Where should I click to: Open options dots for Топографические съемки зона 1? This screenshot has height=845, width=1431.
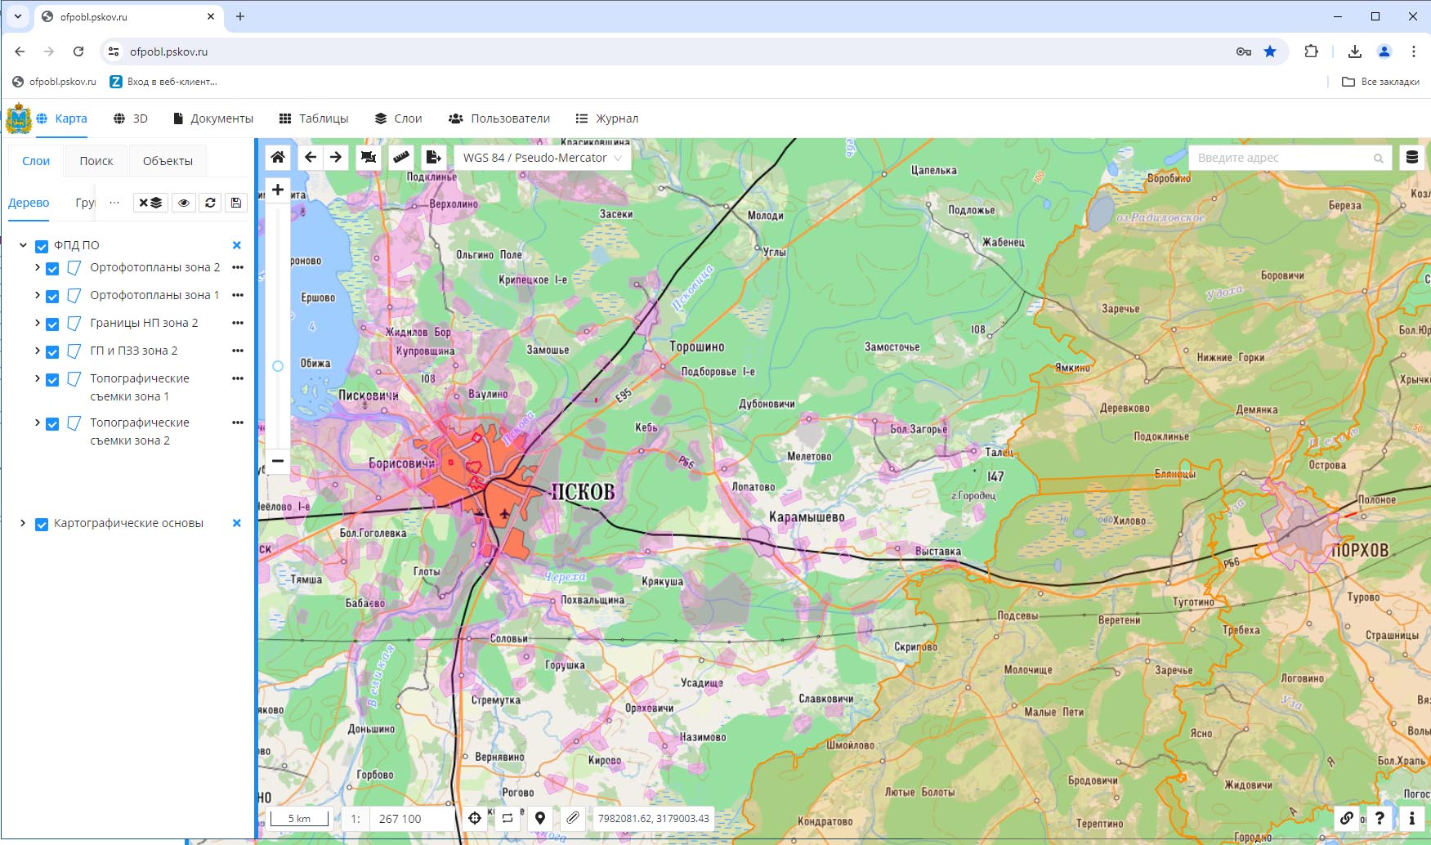coord(238,378)
